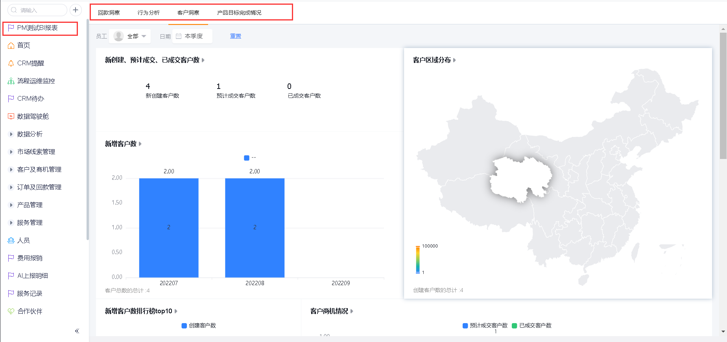727x342 pixels.
Task: Click the 流程运维监控 hierarchy icon
Action: (x=11, y=81)
